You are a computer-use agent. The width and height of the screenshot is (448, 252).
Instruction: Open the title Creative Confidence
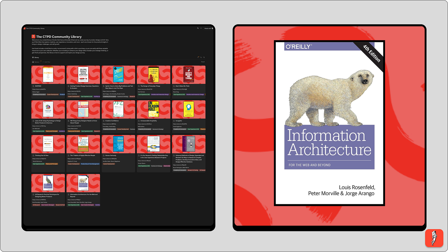[x=111, y=121]
